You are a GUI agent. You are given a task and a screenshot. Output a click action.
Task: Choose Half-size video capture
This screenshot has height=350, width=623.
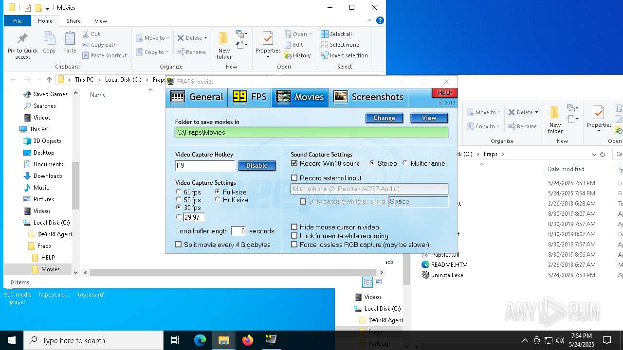(218, 200)
